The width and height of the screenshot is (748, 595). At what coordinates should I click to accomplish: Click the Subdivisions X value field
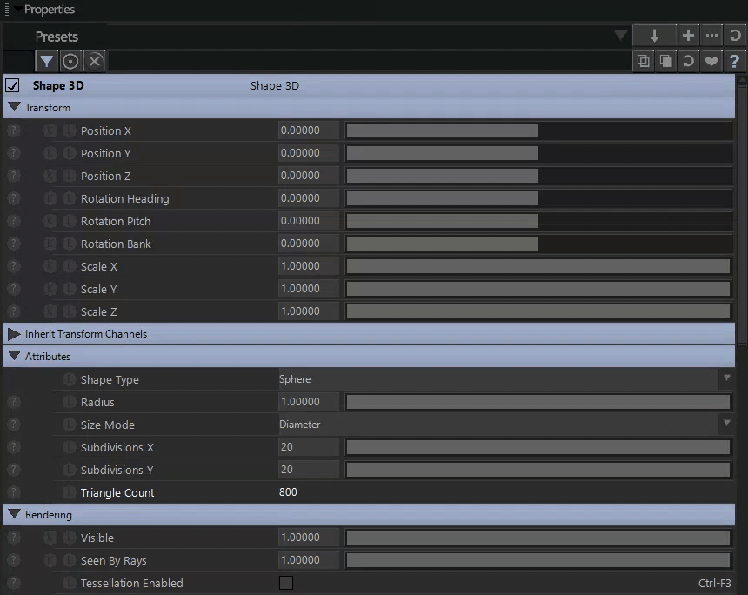click(x=309, y=447)
